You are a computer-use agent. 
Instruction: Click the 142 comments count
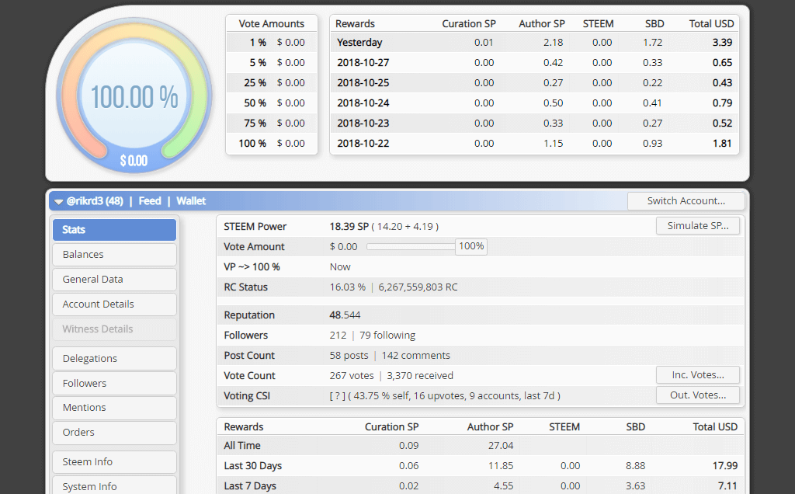coord(416,356)
